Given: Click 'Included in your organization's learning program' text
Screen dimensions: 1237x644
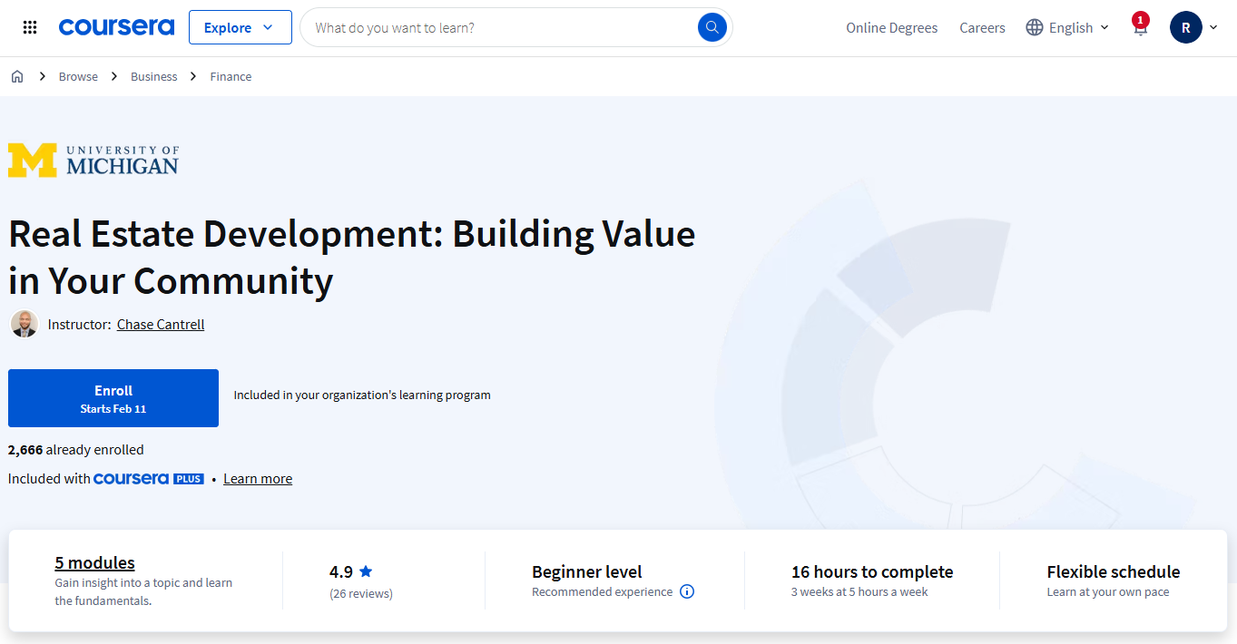Looking at the screenshot, I should click(362, 395).
